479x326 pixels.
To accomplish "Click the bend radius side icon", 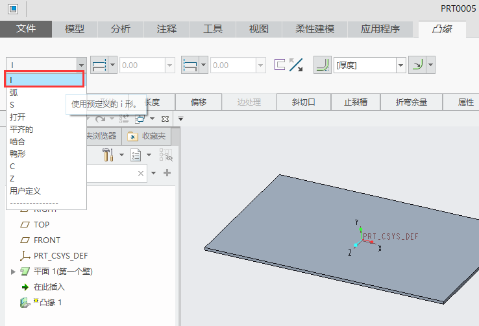I will coord(418,65).
